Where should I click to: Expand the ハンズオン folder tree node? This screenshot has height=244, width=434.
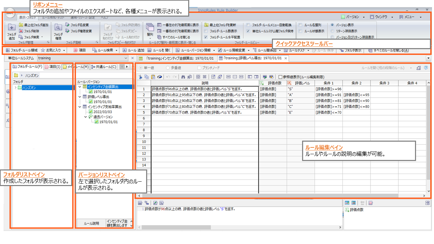coord(16,88)
